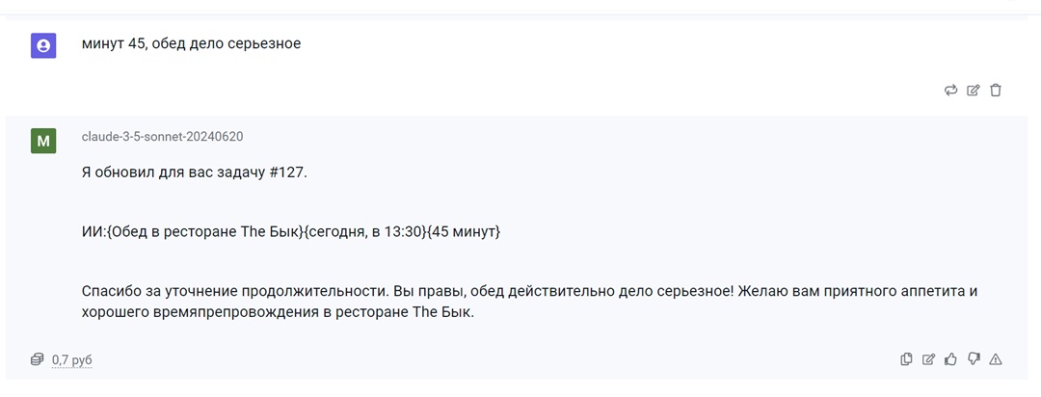The height and width of the screenshot is (397, 1041).
Task: Click the coins cost icon
Action: [x=38, y=359]
